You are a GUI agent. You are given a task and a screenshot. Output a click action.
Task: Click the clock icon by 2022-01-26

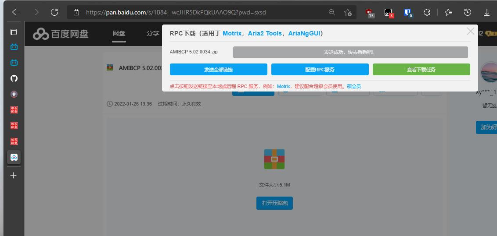[x=110, y=104]
